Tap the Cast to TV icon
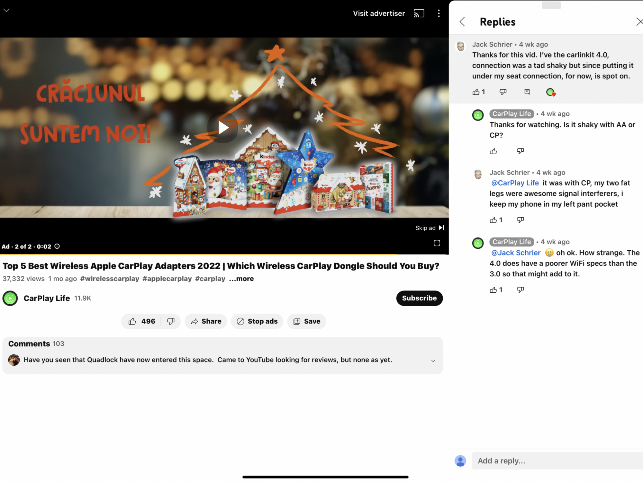Viewport: 643px width, 482px height. [x=419, y=13]
